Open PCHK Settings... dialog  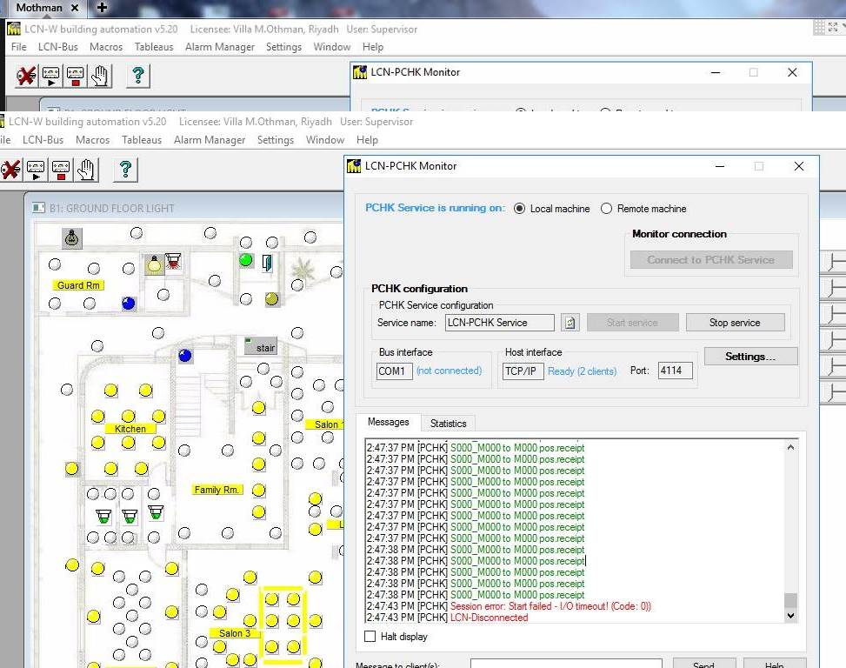[x=749, y=357]
